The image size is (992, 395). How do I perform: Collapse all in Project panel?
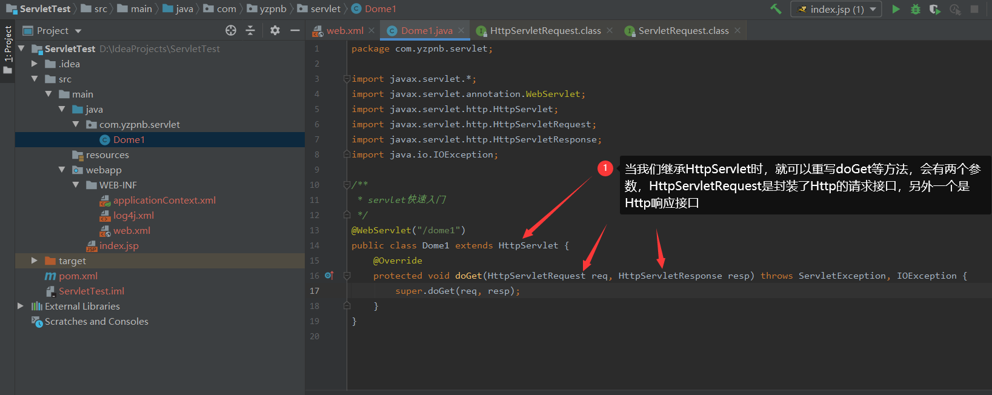pos(250,30)
